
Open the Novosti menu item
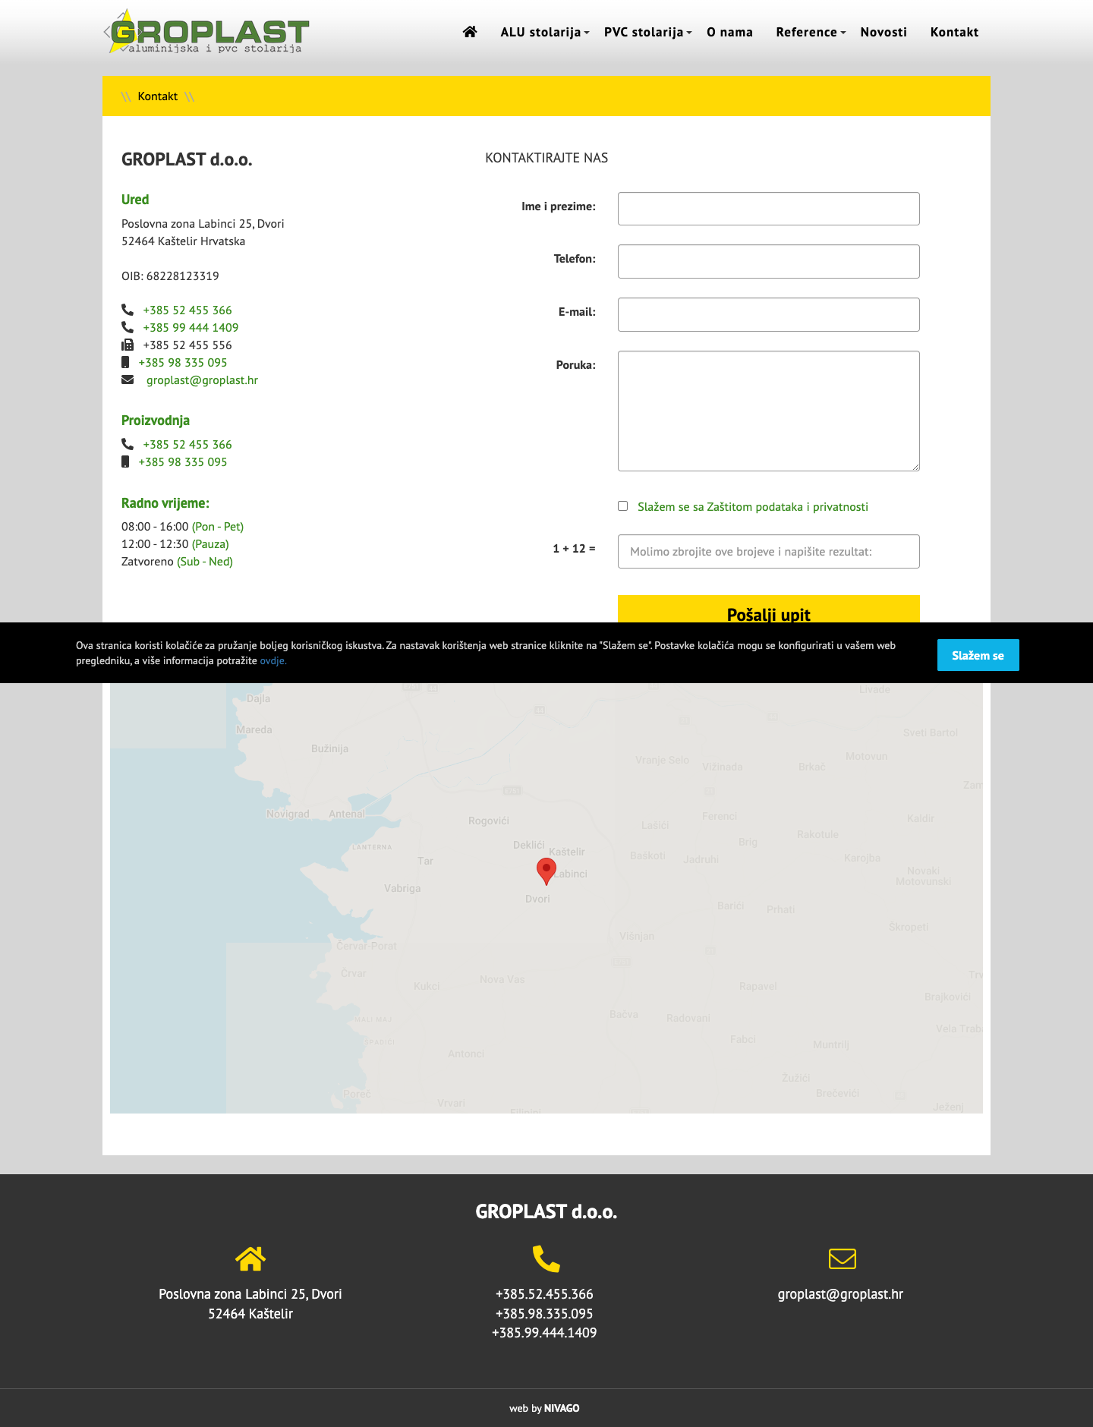(884, 32)
